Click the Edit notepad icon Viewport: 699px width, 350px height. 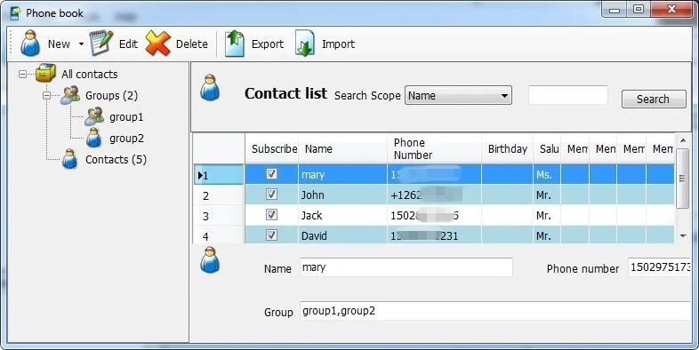coord(101,44)
